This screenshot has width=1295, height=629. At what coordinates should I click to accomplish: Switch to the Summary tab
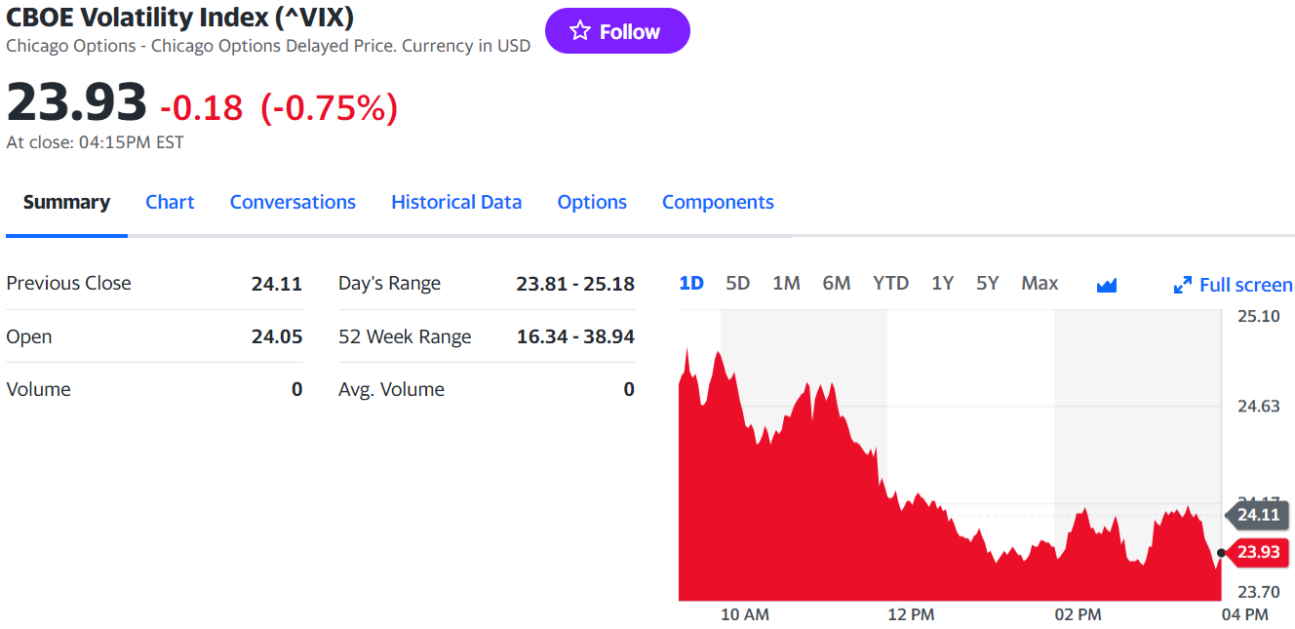coord(66,202)
